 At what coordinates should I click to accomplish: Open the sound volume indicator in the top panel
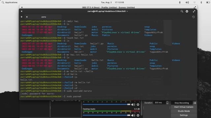tap(187, 2)
